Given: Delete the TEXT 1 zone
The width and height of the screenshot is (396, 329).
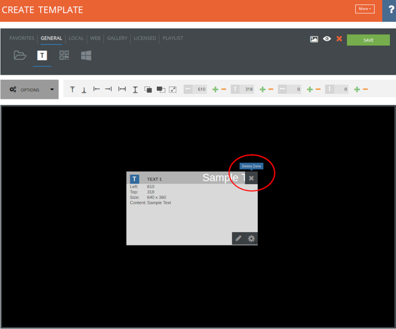Looking at the screenshot, I should [x=251, y=178].
